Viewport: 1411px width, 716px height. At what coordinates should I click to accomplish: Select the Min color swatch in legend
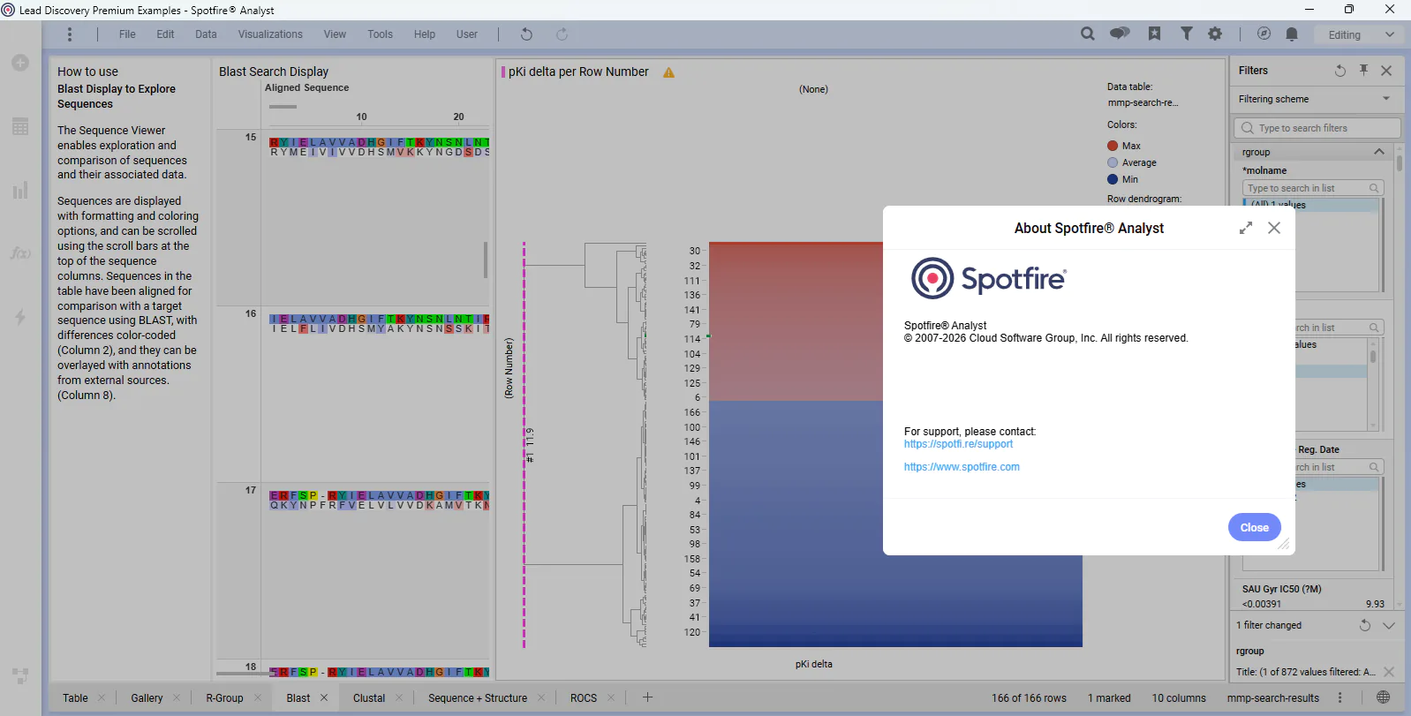click(x=1113, y=179)
